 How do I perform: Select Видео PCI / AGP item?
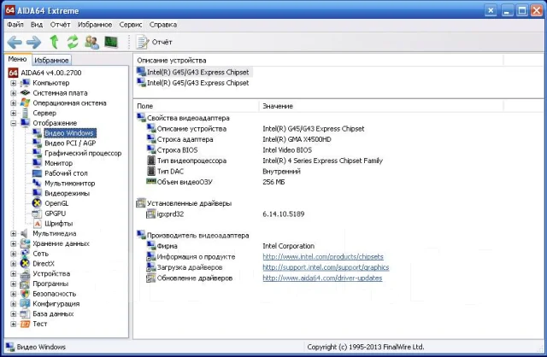70,143
